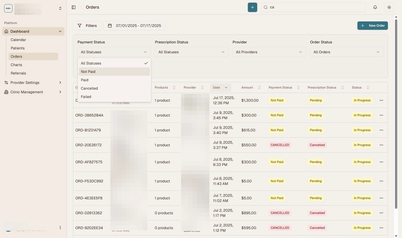The width and height of the screenshot is (402, 238).
Task: Click order ID ORD-20E26172
Action: pyautogui.click(x=88, y=145)
